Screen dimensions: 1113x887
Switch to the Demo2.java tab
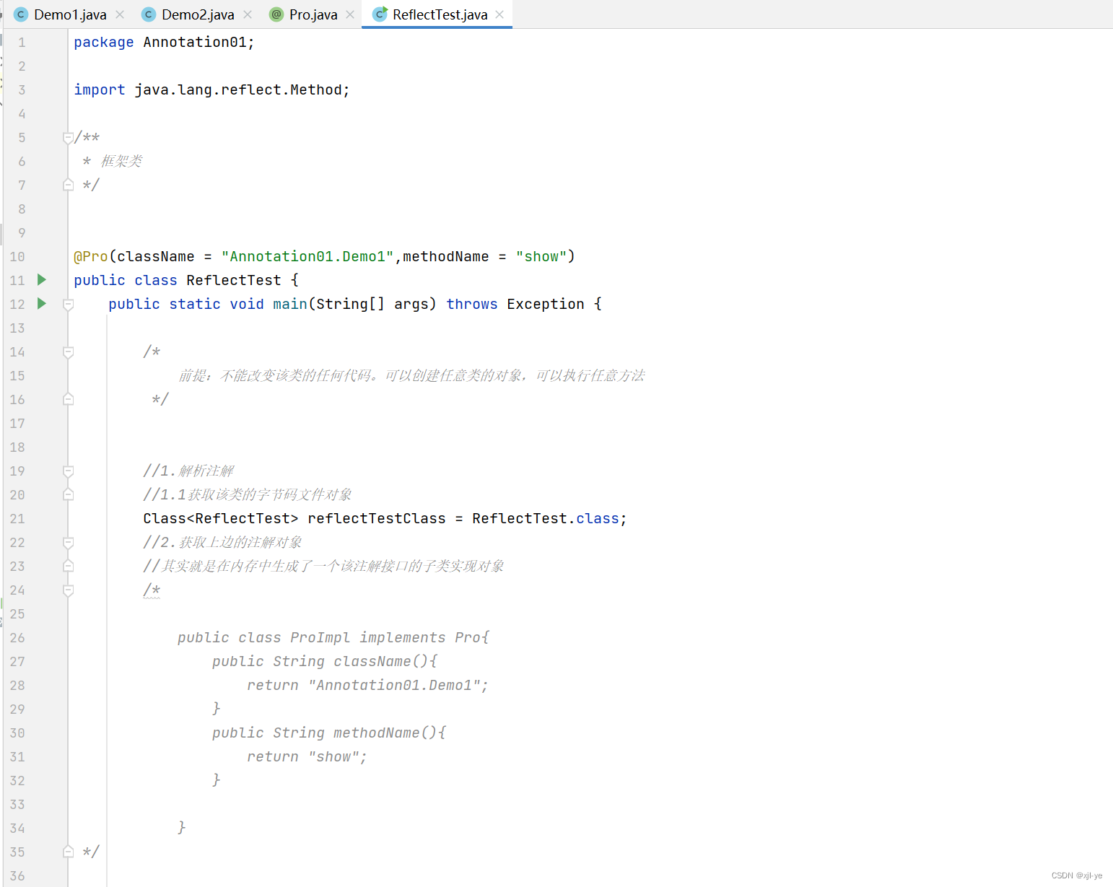[x=198, y=14]
